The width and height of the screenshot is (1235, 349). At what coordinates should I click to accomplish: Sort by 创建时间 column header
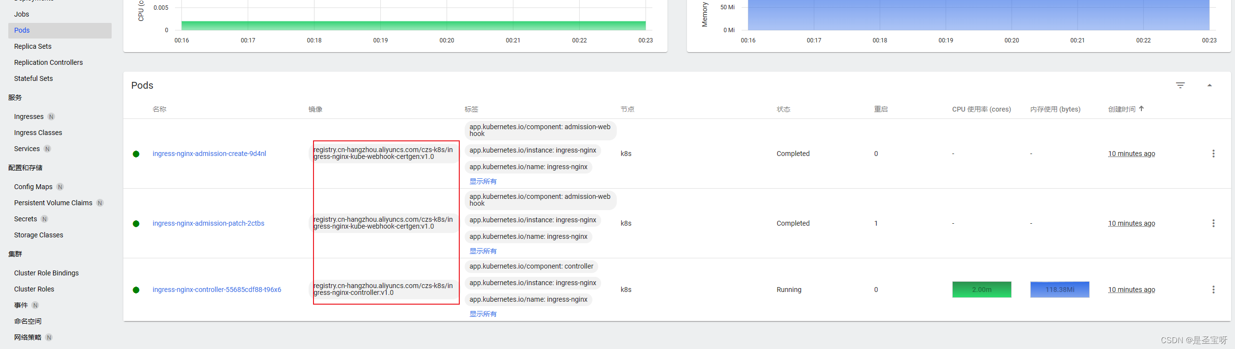tap(1122, 109)
